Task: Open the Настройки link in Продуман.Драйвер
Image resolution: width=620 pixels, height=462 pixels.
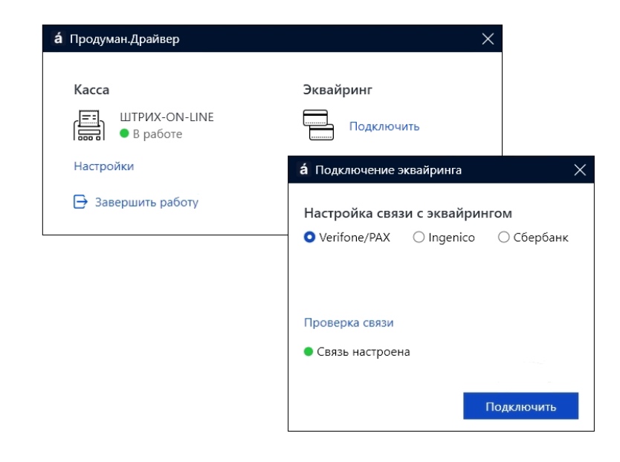Action: 104,166
